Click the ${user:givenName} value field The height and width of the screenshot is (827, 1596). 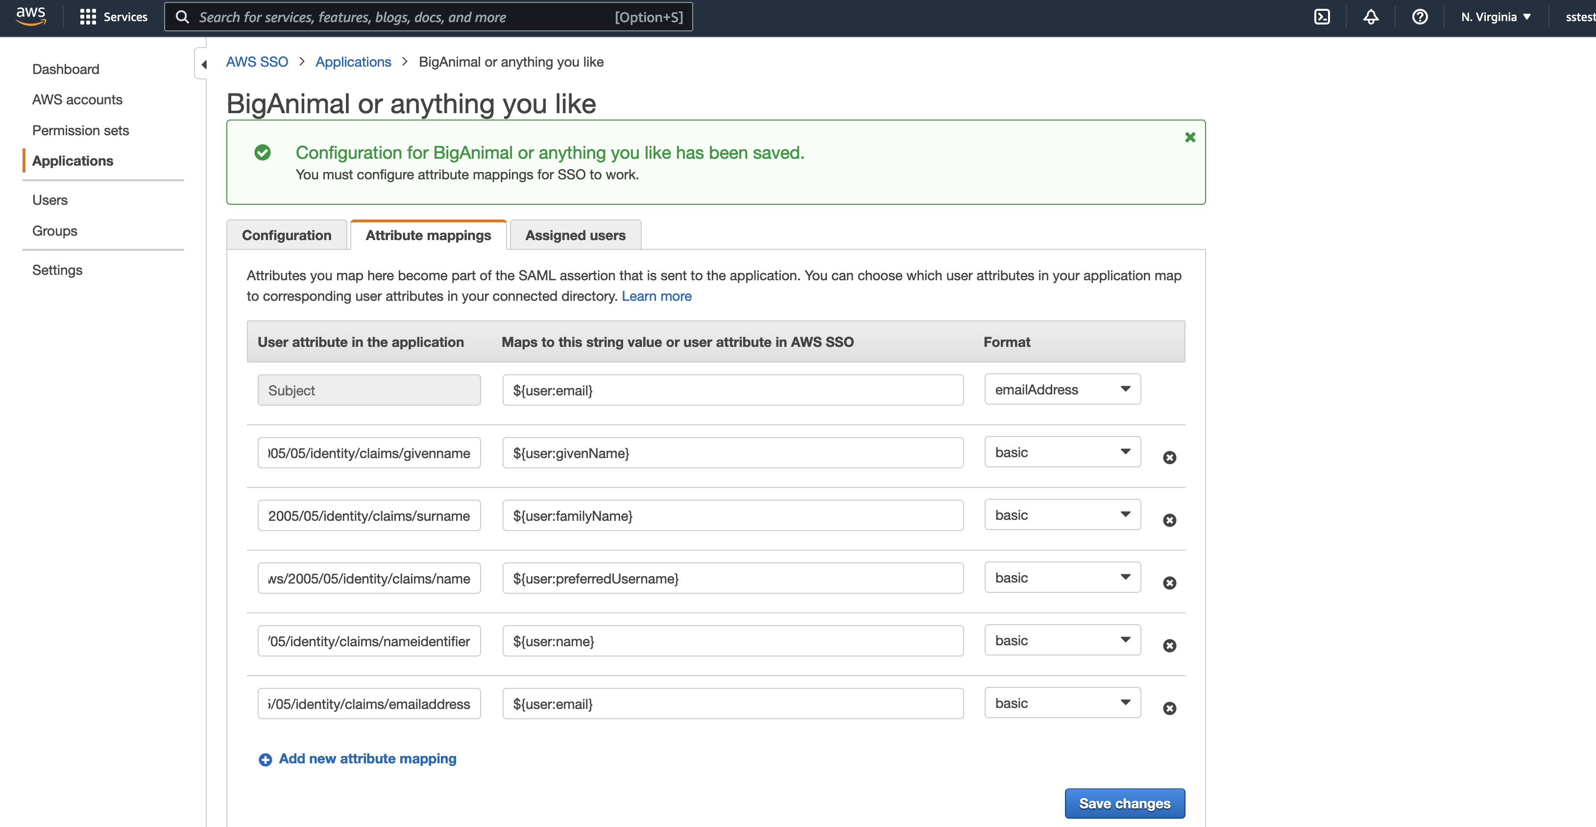pyautogui.click(x=733, y=453)
